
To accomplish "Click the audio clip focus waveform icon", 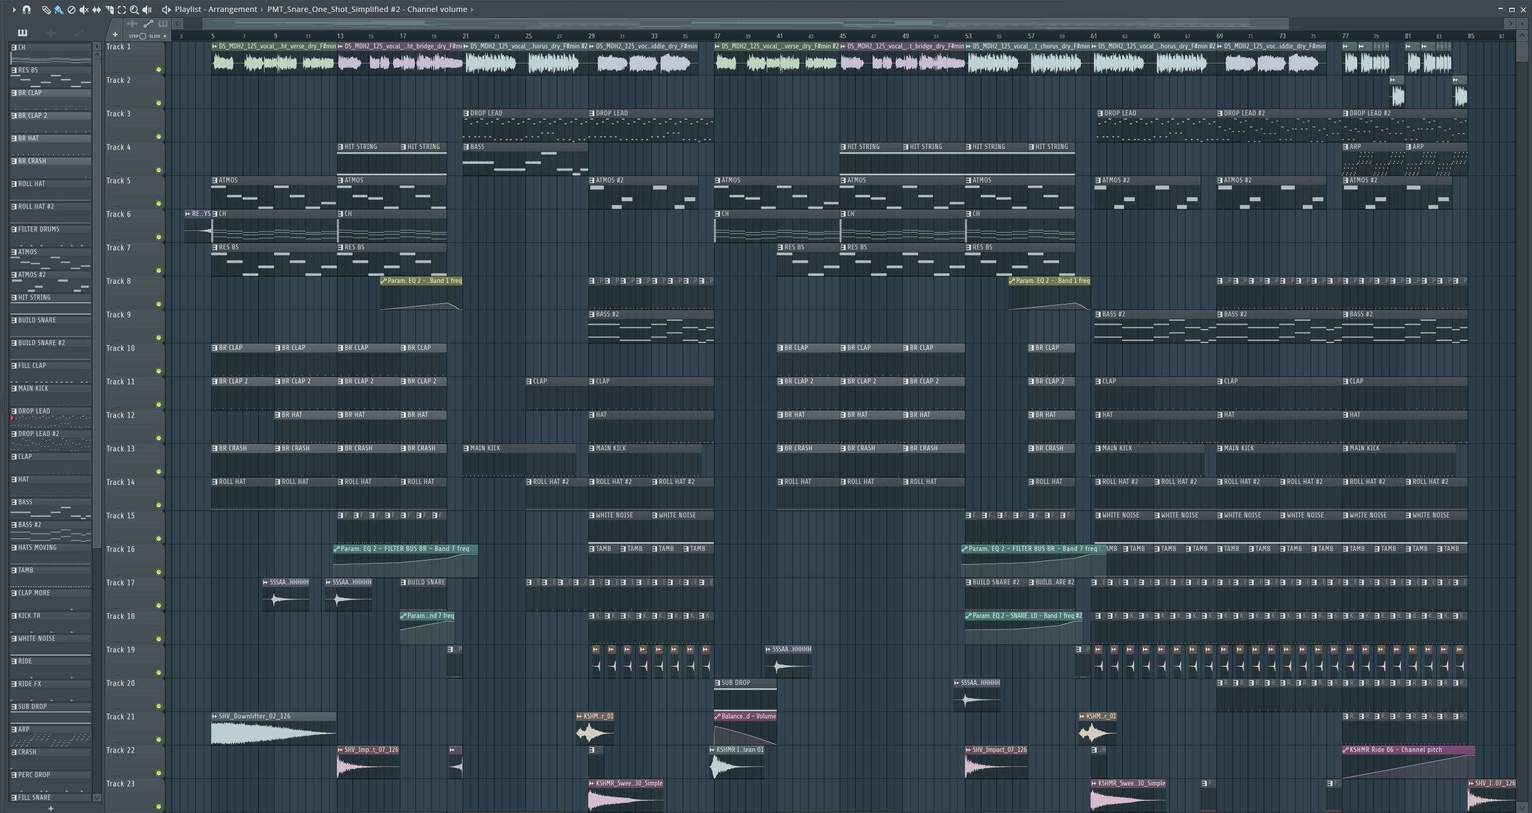I will tap(132, 24).
